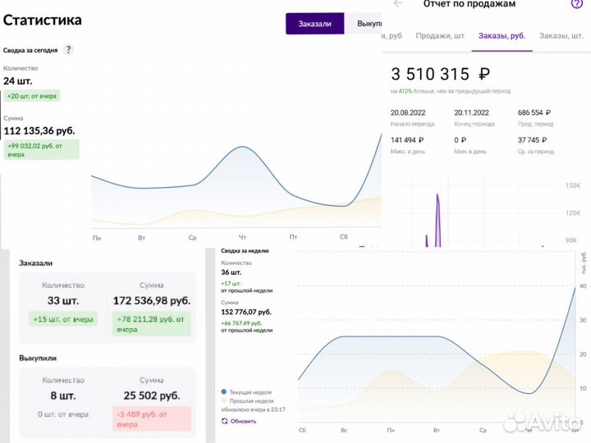Click the blue Текущая неделя legend dot
The height and width of the screenshot is (443, 591).
click(224, 392)
